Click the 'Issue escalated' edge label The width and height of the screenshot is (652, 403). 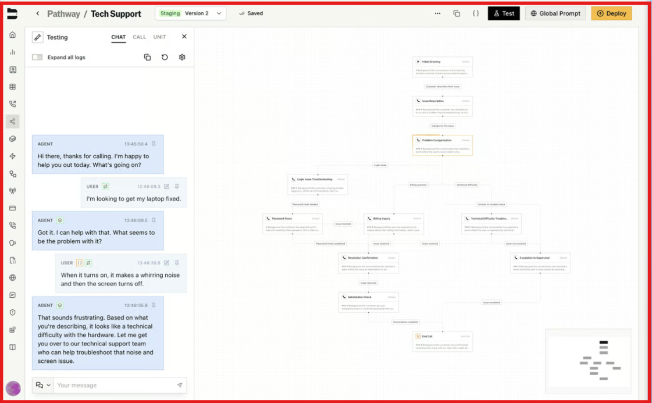click(x=491, y=302)
